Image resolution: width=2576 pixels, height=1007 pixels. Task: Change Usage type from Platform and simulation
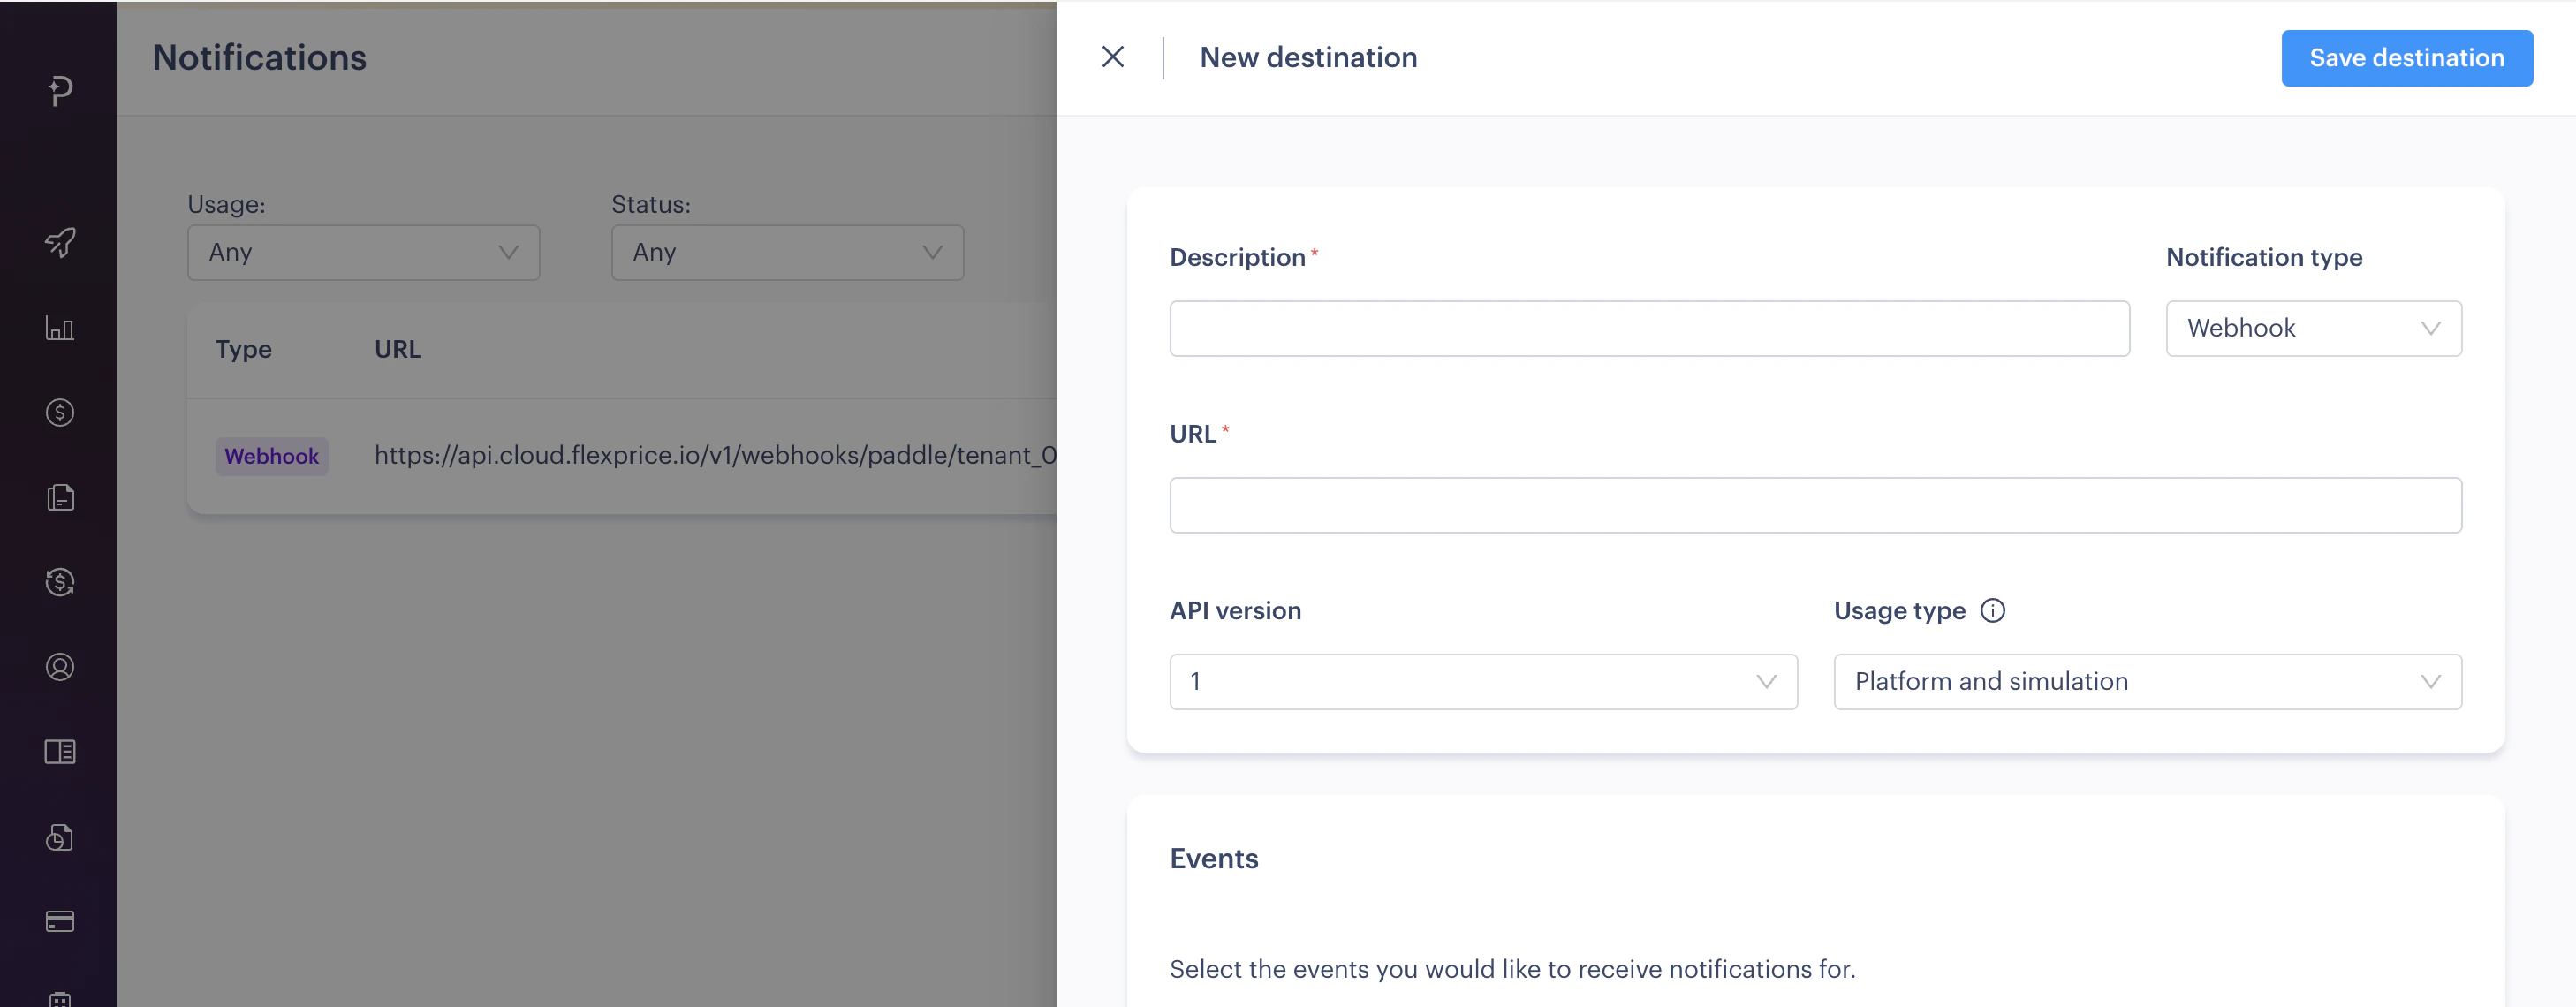(x=2147, y=681)
